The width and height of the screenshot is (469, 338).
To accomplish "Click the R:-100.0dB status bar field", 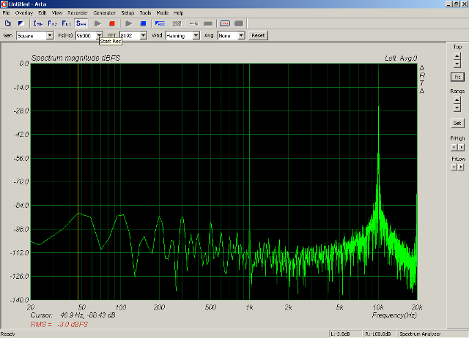I will [378, 334].
